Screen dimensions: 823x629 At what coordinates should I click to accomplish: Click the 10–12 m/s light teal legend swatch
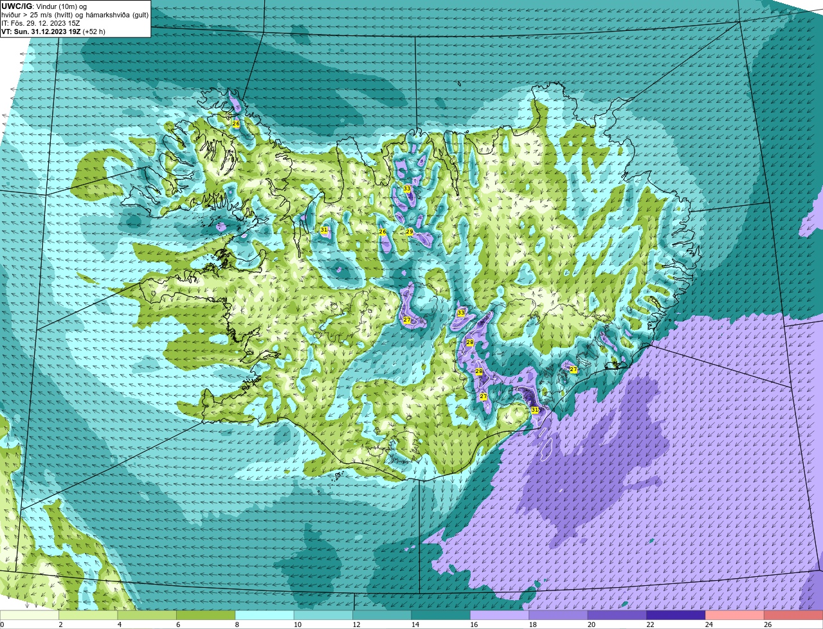point(323,615)
